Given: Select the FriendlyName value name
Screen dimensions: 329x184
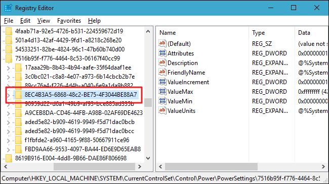Looking at the screenshot, I should pyautogui.click(x=186, y=73).
